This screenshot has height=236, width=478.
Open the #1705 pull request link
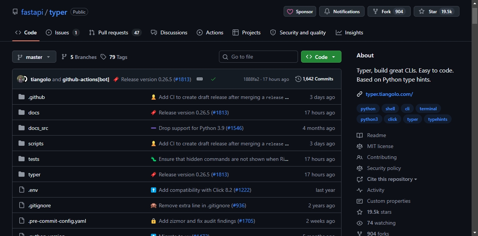247,221
